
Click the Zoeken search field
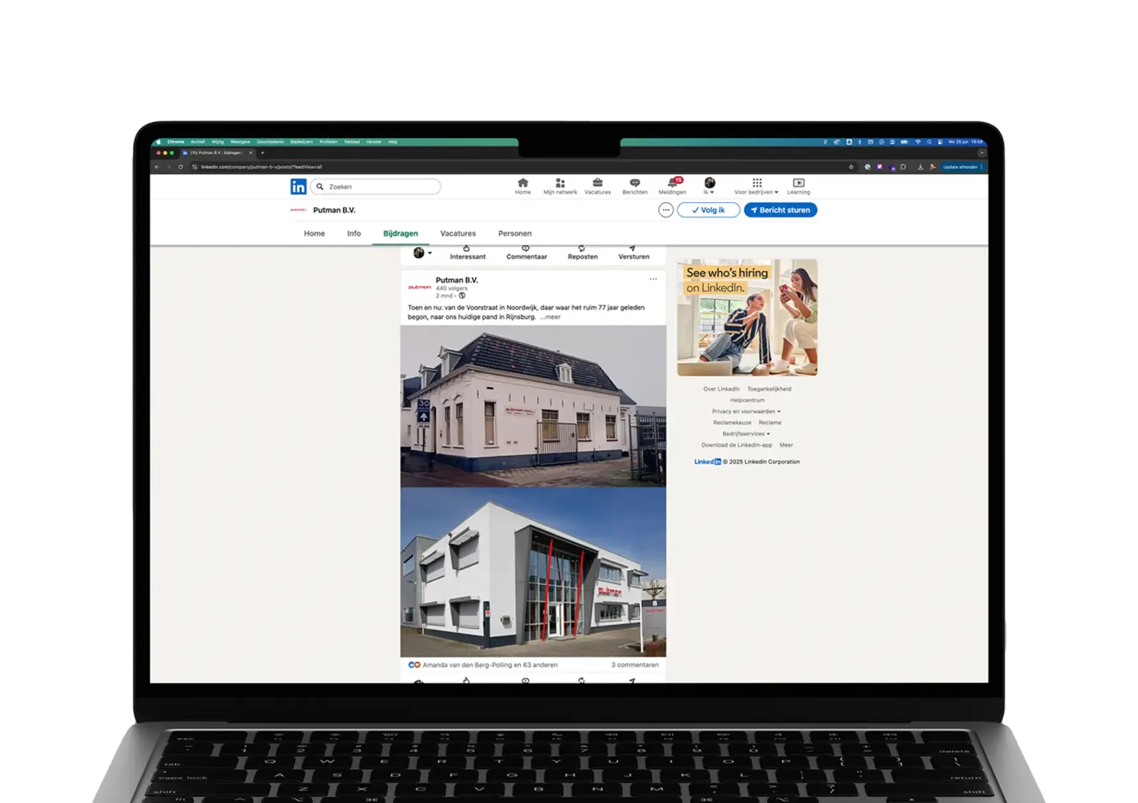376,187
